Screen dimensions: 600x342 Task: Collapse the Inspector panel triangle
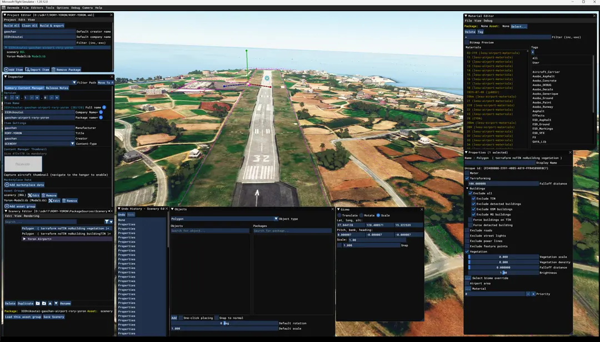coord(6,76)
